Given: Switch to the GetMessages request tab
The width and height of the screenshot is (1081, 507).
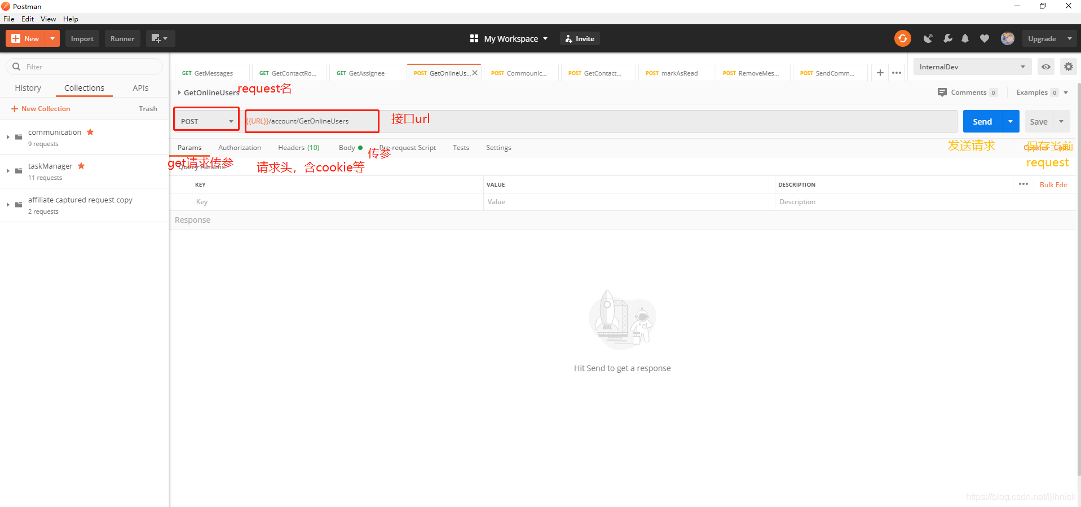Looking at the screenshot, I should click(212, 73).
